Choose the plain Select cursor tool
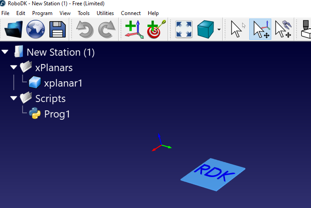Image resolution: width=311 pixels, height=208 pixels. pos(238,30)
